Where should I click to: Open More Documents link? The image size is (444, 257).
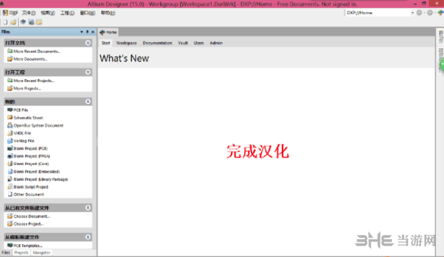click(30, 59)
